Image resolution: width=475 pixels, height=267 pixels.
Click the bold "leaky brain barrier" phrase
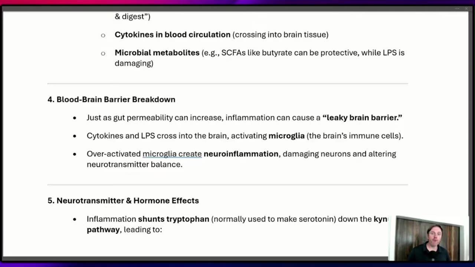tap(362, 118)
